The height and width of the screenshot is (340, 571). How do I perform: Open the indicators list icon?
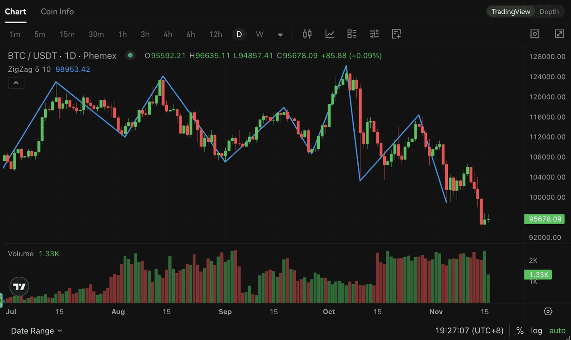pos(352,34)
